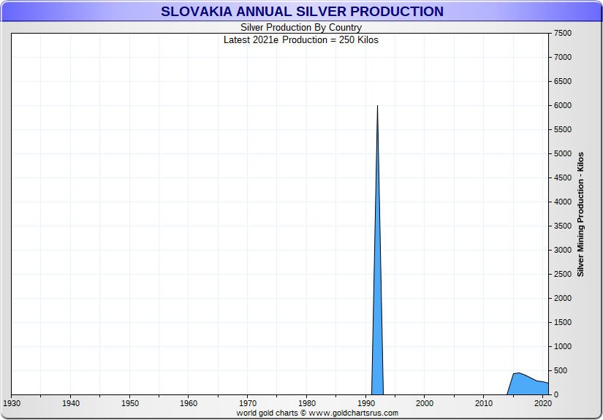Select the Silver Mining Production axis title

tap(580, 214)
